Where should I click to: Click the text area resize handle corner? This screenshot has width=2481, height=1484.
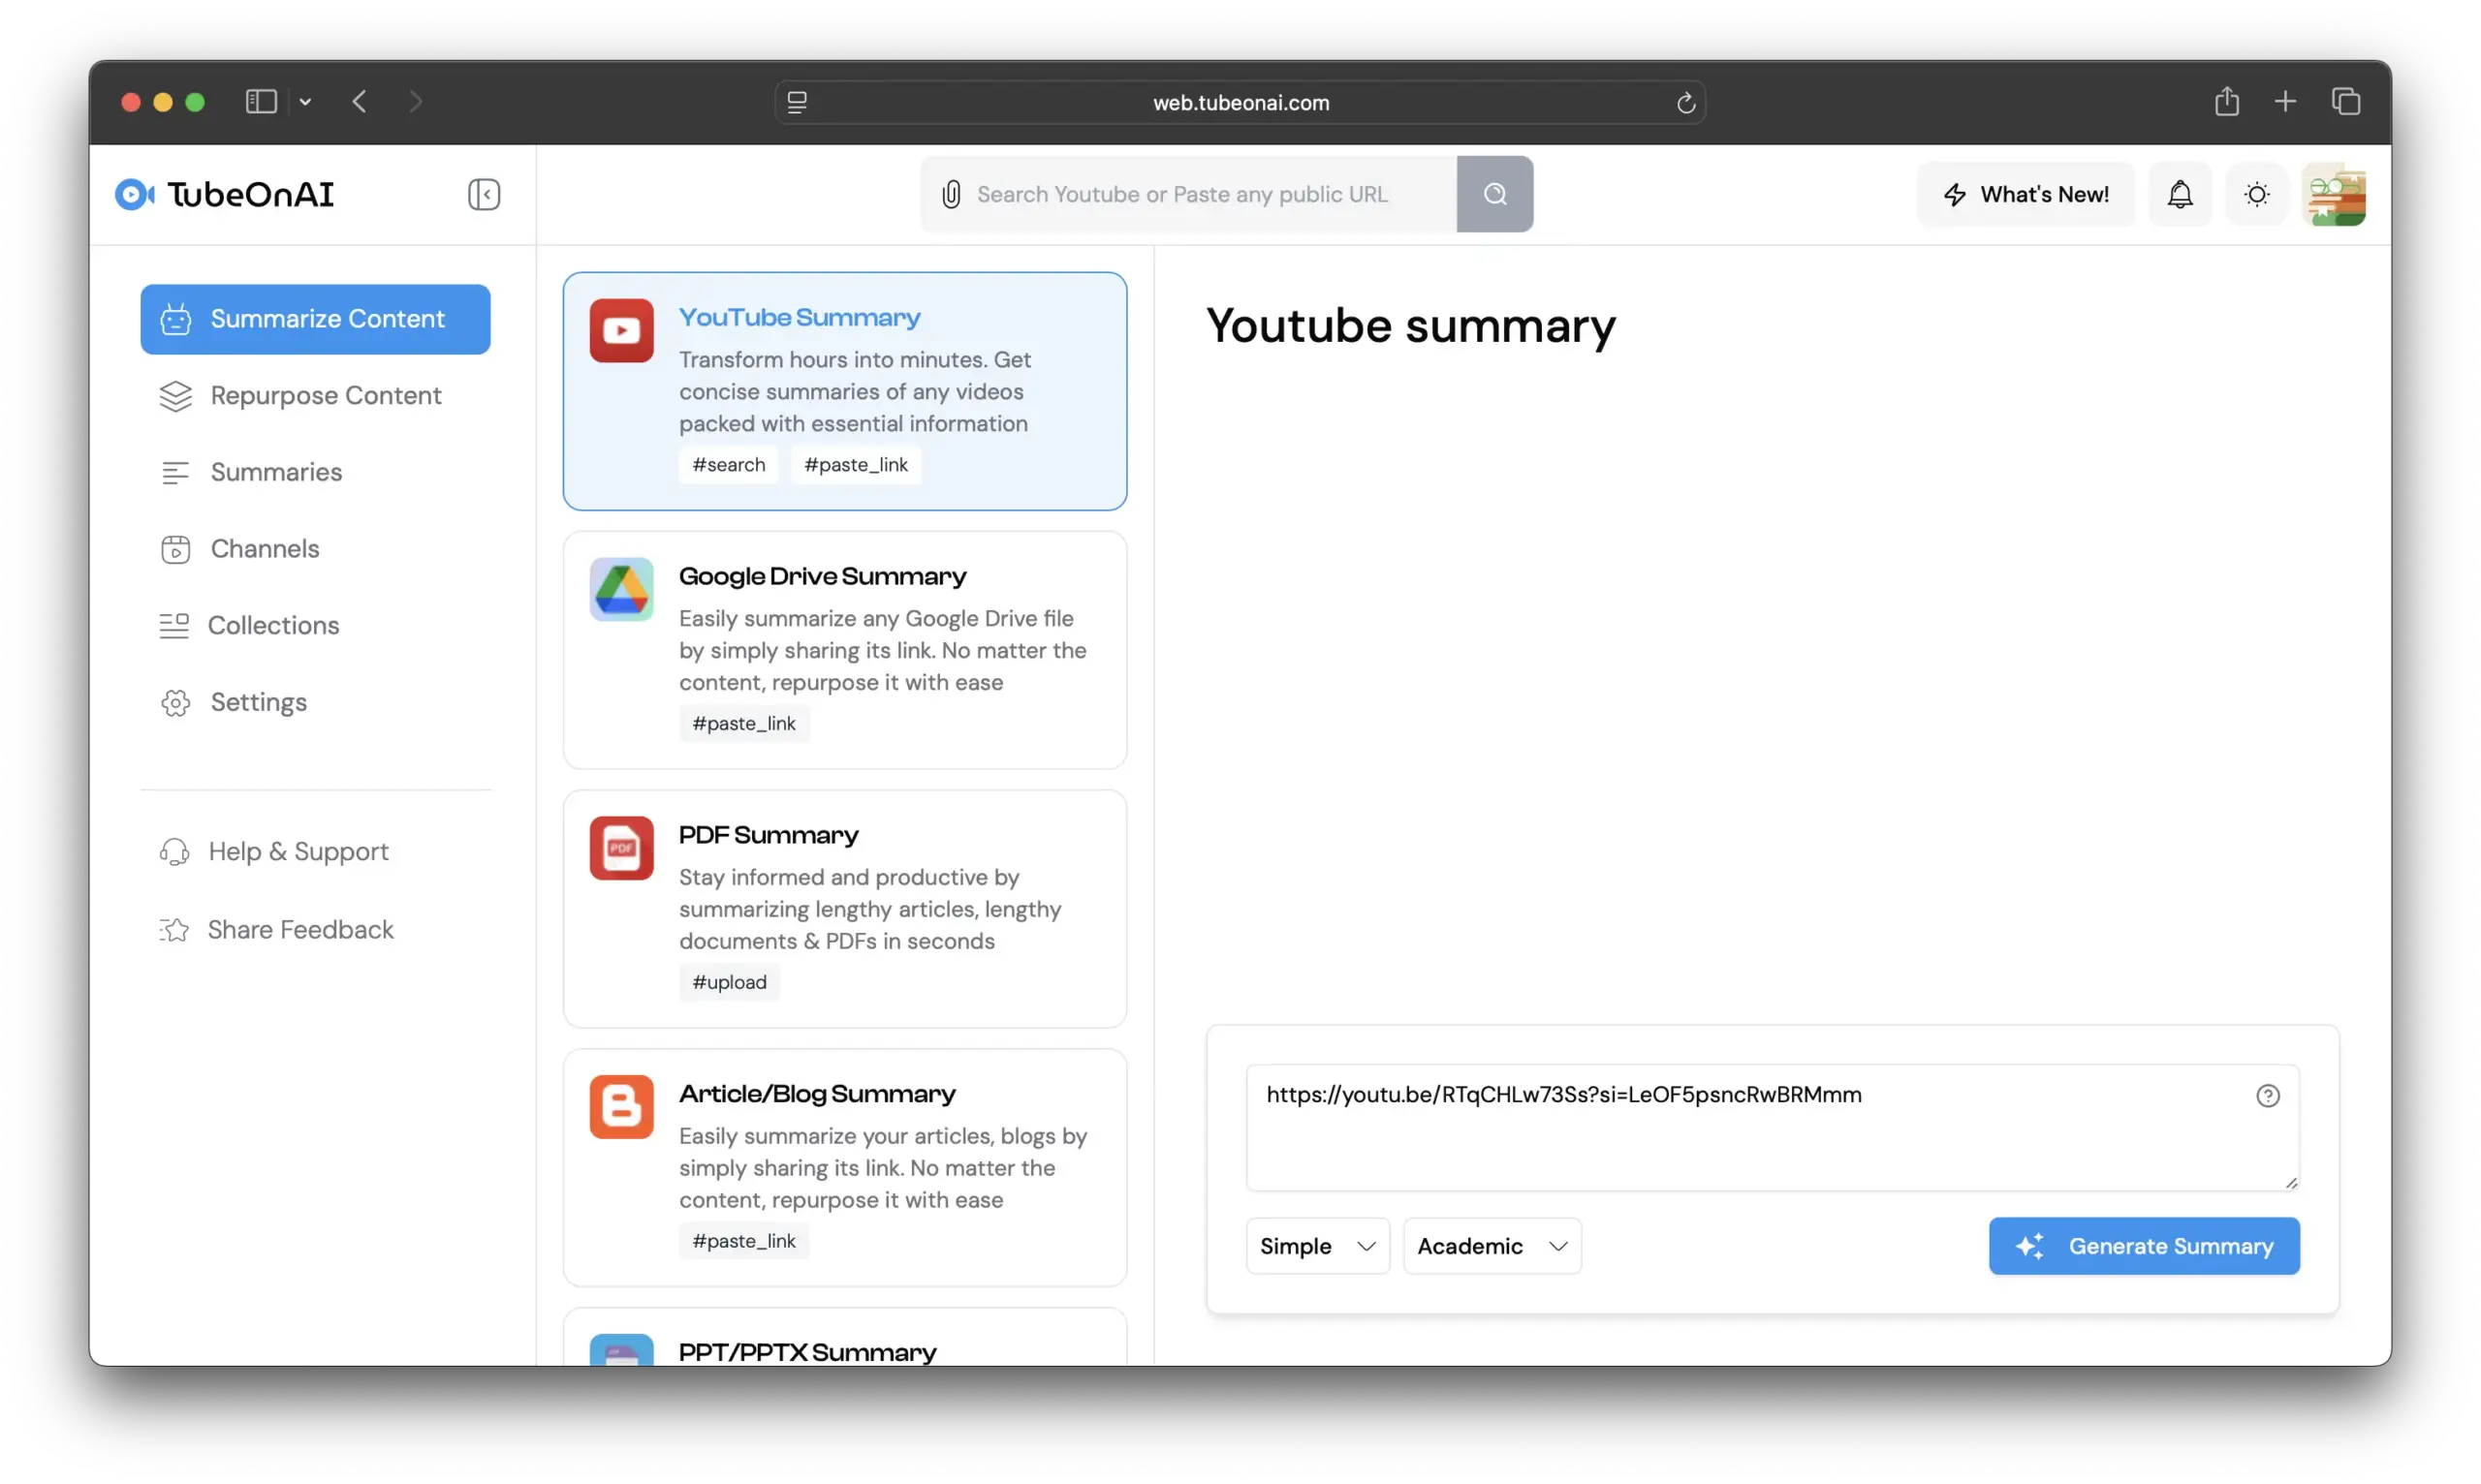pyautogui.click(x=2291, y=1183)
